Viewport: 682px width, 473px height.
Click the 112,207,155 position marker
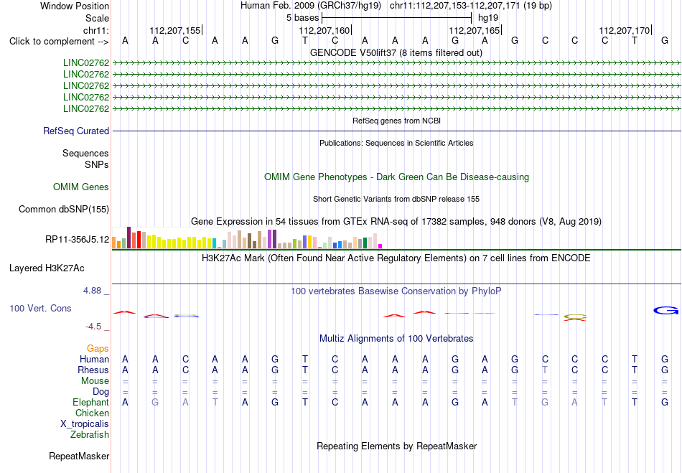tap(175, 30)
